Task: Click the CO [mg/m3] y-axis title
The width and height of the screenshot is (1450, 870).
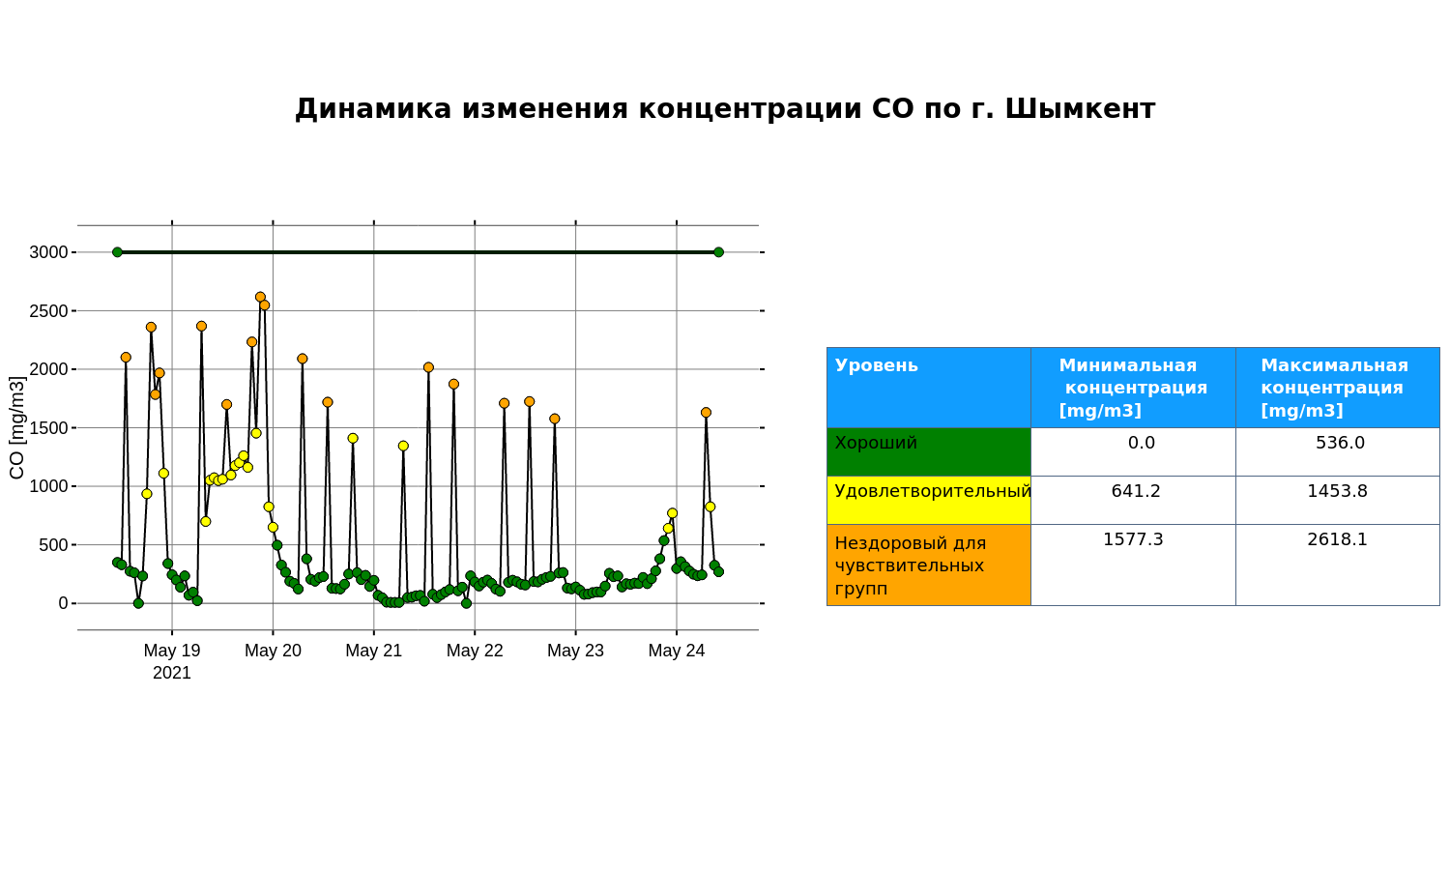Action: click(16, 427)
